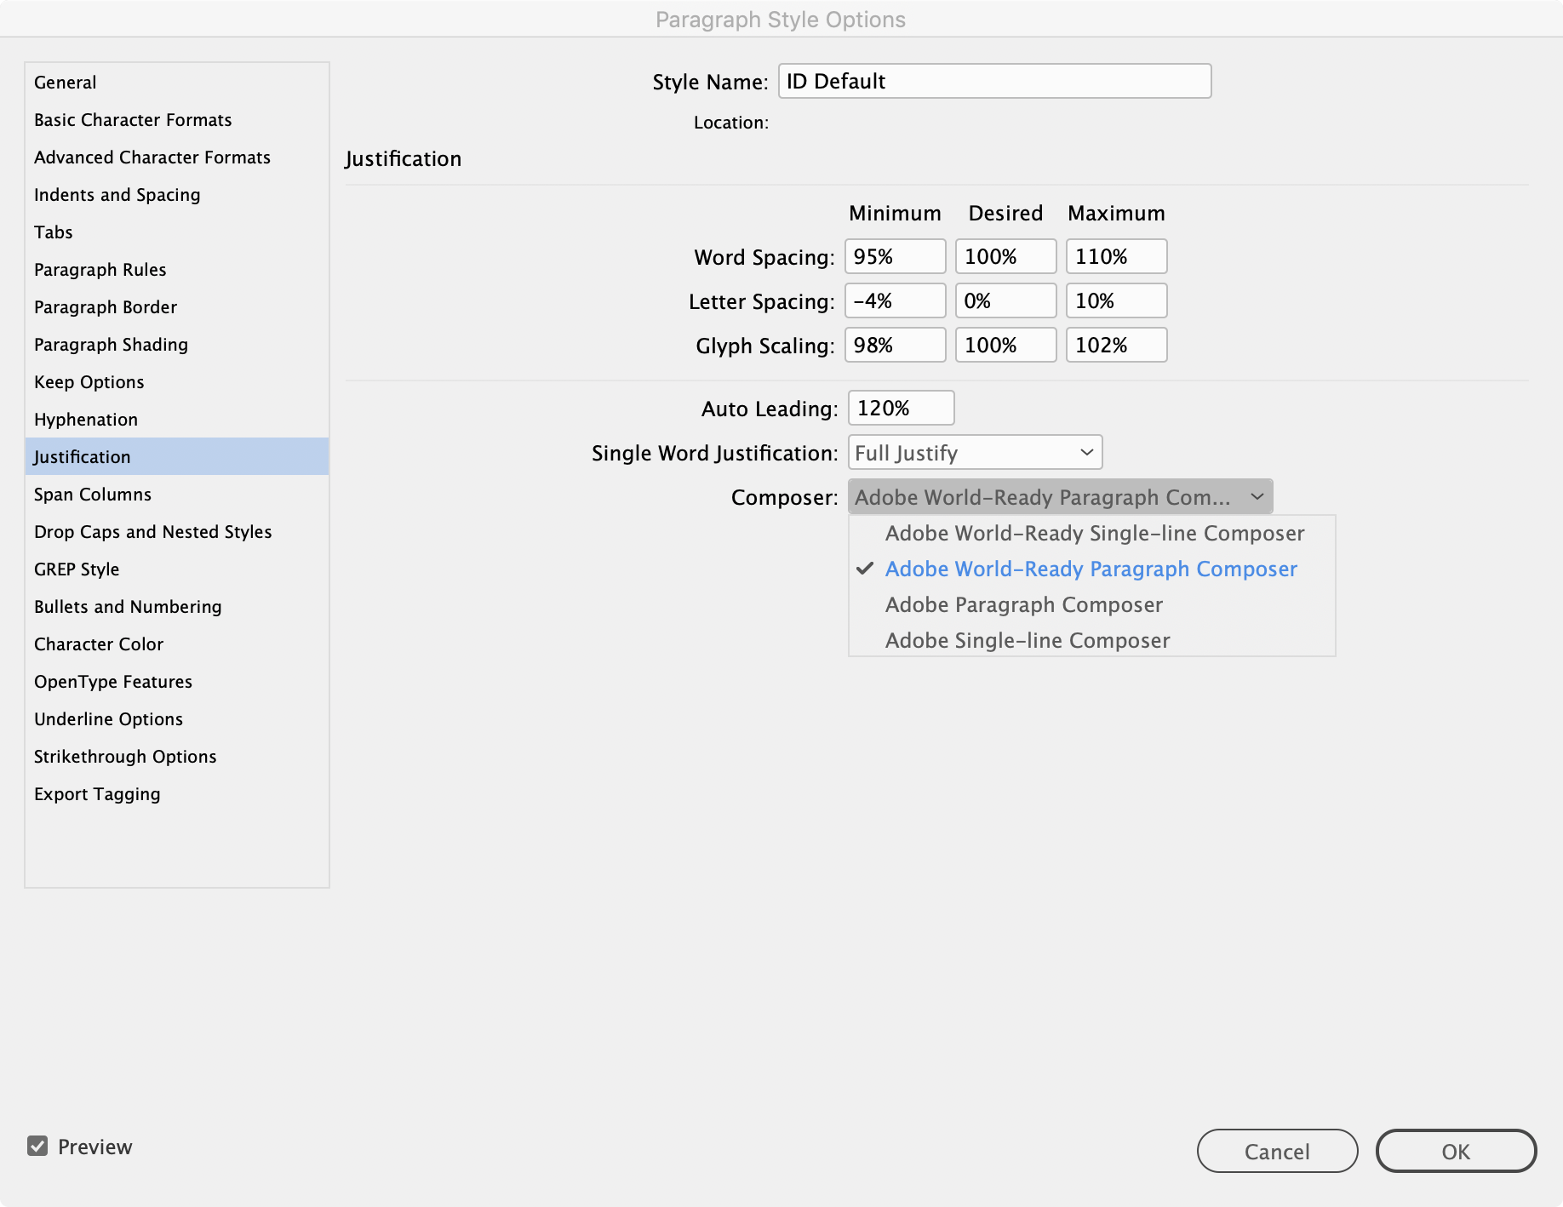Cancel the Paragraph Style Options dialog
This screenshot has height=1207, width=1563.
tap(1276, 1151)
